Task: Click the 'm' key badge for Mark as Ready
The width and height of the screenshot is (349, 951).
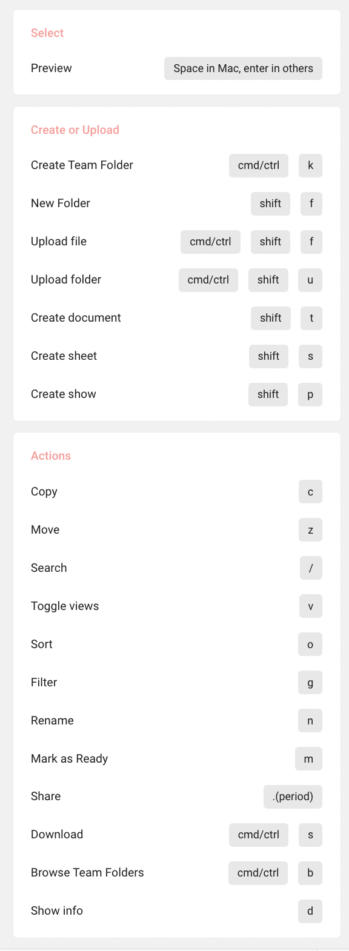Action: tap(308, 759)
